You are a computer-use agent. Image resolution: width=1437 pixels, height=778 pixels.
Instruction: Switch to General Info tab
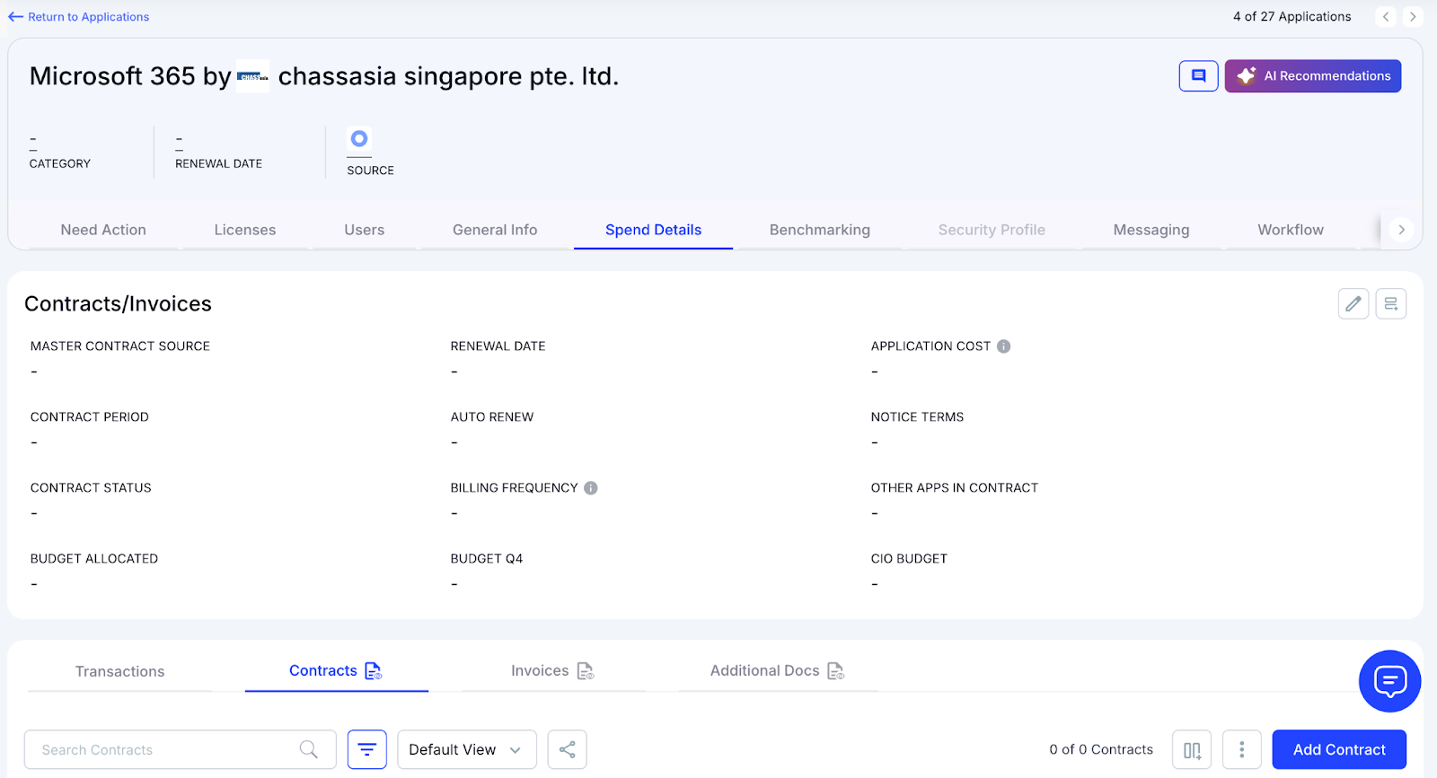point(495,230)
